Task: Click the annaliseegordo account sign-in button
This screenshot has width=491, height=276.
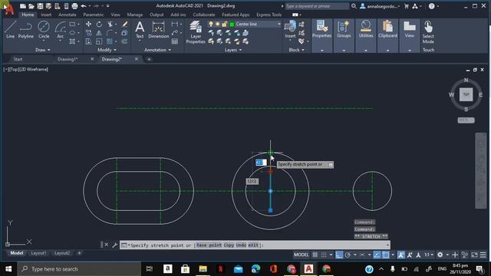Action: pos(380,6)
